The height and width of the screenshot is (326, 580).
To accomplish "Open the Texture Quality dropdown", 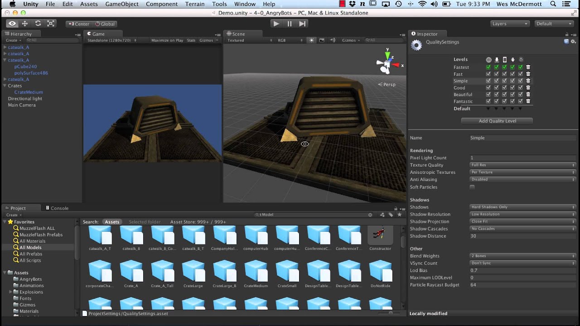I will [x=523, y=165].
